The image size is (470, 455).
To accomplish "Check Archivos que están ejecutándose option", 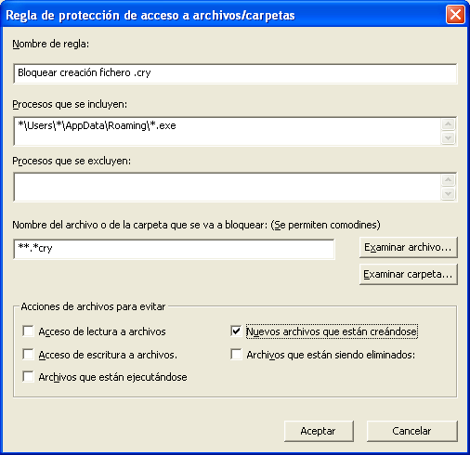I will [28, 377].
